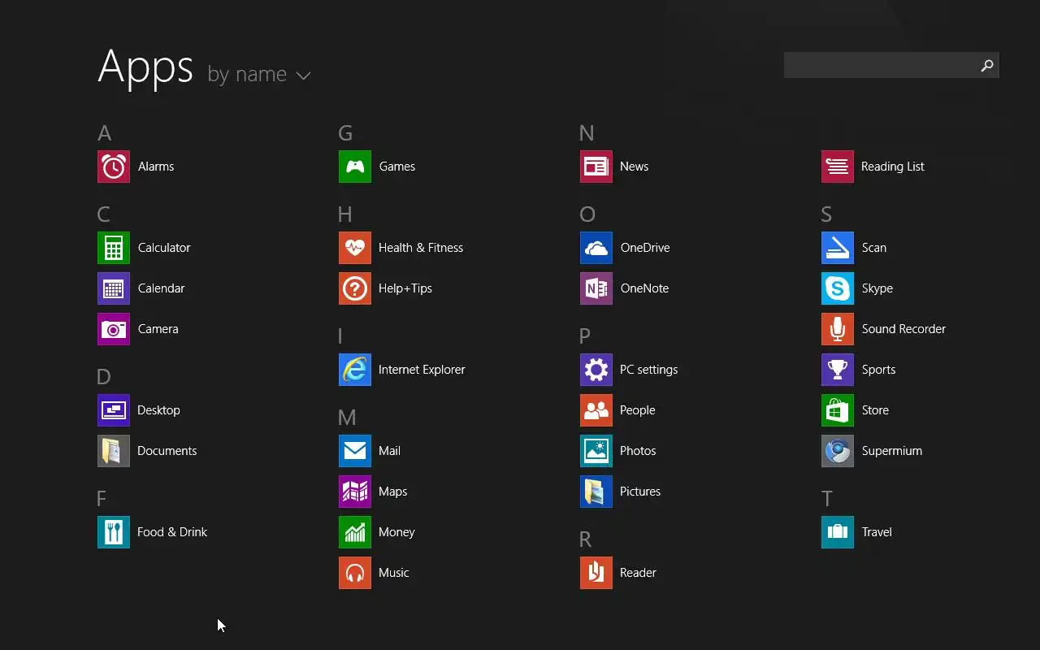Click the search magnifier button
Viewport: 1040px width, 650px height.
[x=987, y=65]
